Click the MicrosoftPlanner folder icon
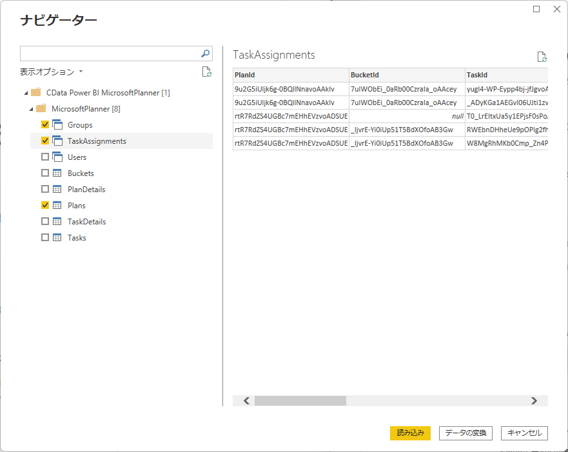568x452 pixels. click(x=41, y=108)
